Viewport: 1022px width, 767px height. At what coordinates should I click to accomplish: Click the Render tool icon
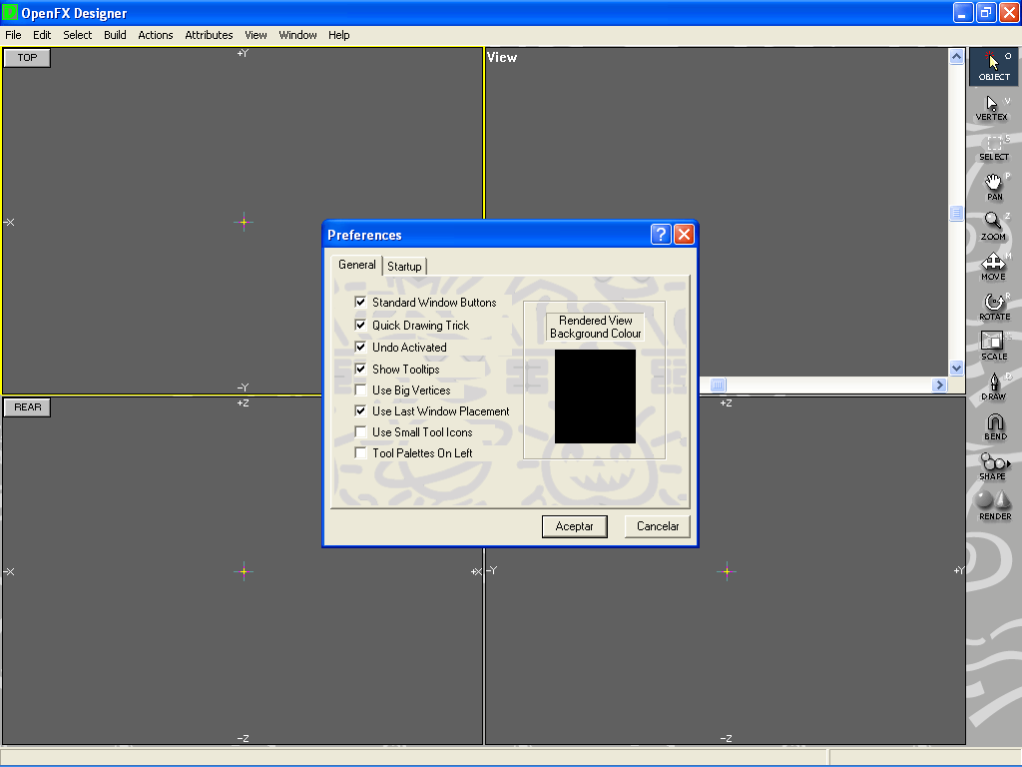(993, 505)
